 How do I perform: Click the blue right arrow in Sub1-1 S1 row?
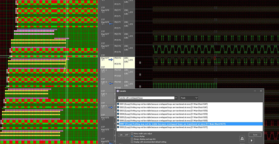click(111, 108)
